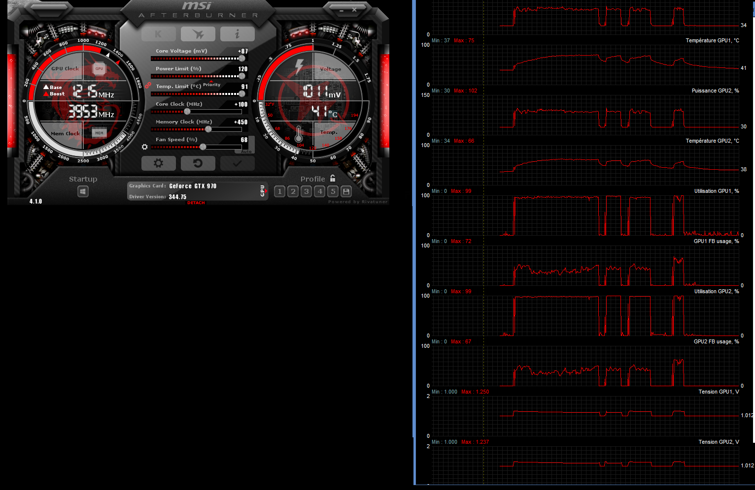Click the Power Limit 120 value
This screenshot has width=755, height=490.
[243, 69]
